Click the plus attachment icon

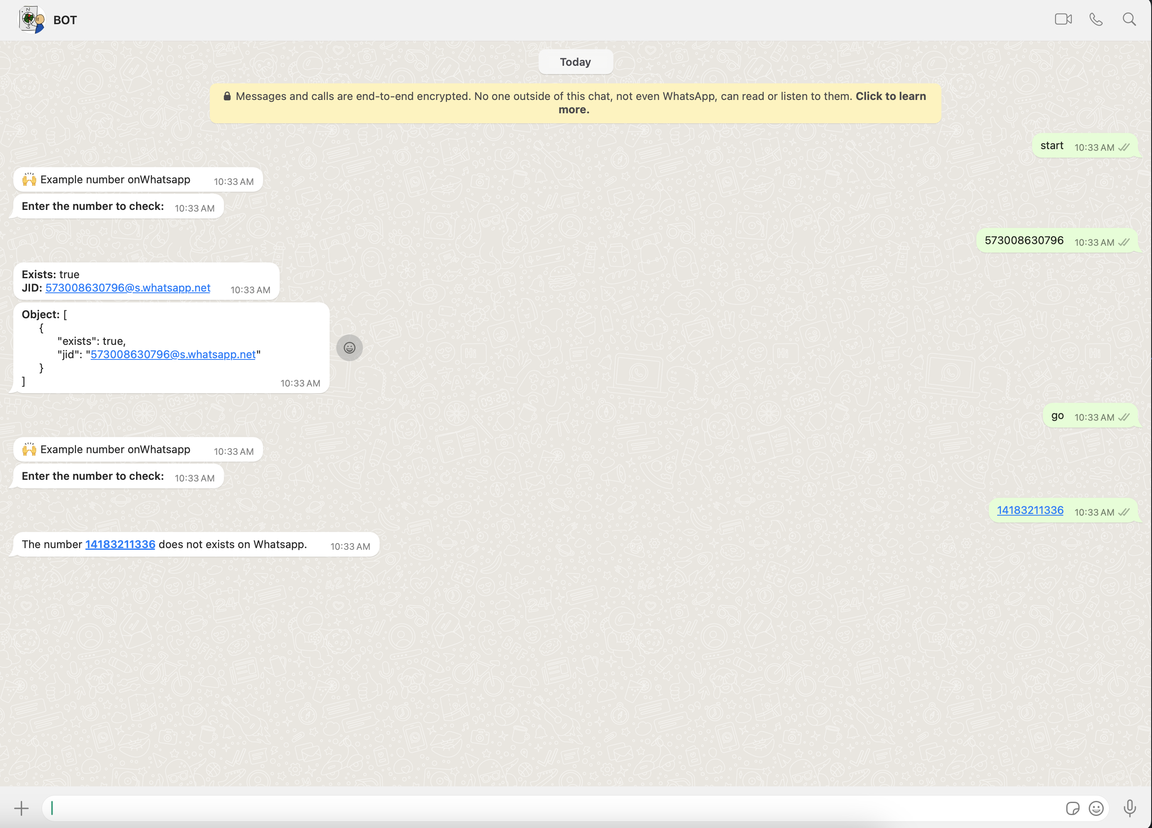click(21, 808)
